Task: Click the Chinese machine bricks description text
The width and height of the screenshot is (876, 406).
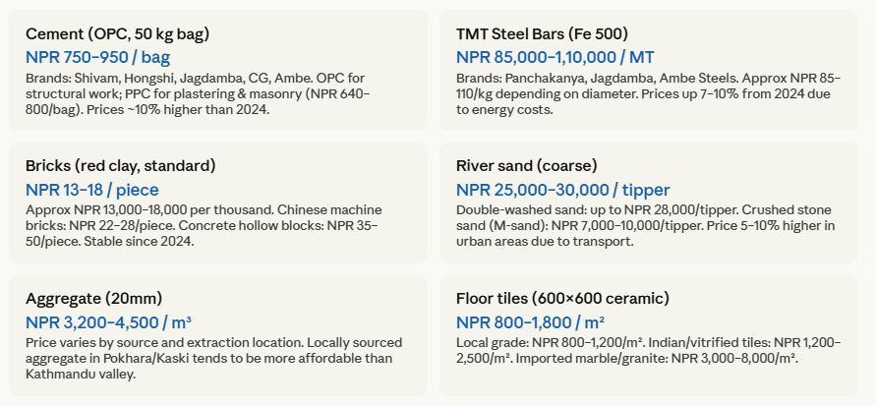Action: coord(204,225)
